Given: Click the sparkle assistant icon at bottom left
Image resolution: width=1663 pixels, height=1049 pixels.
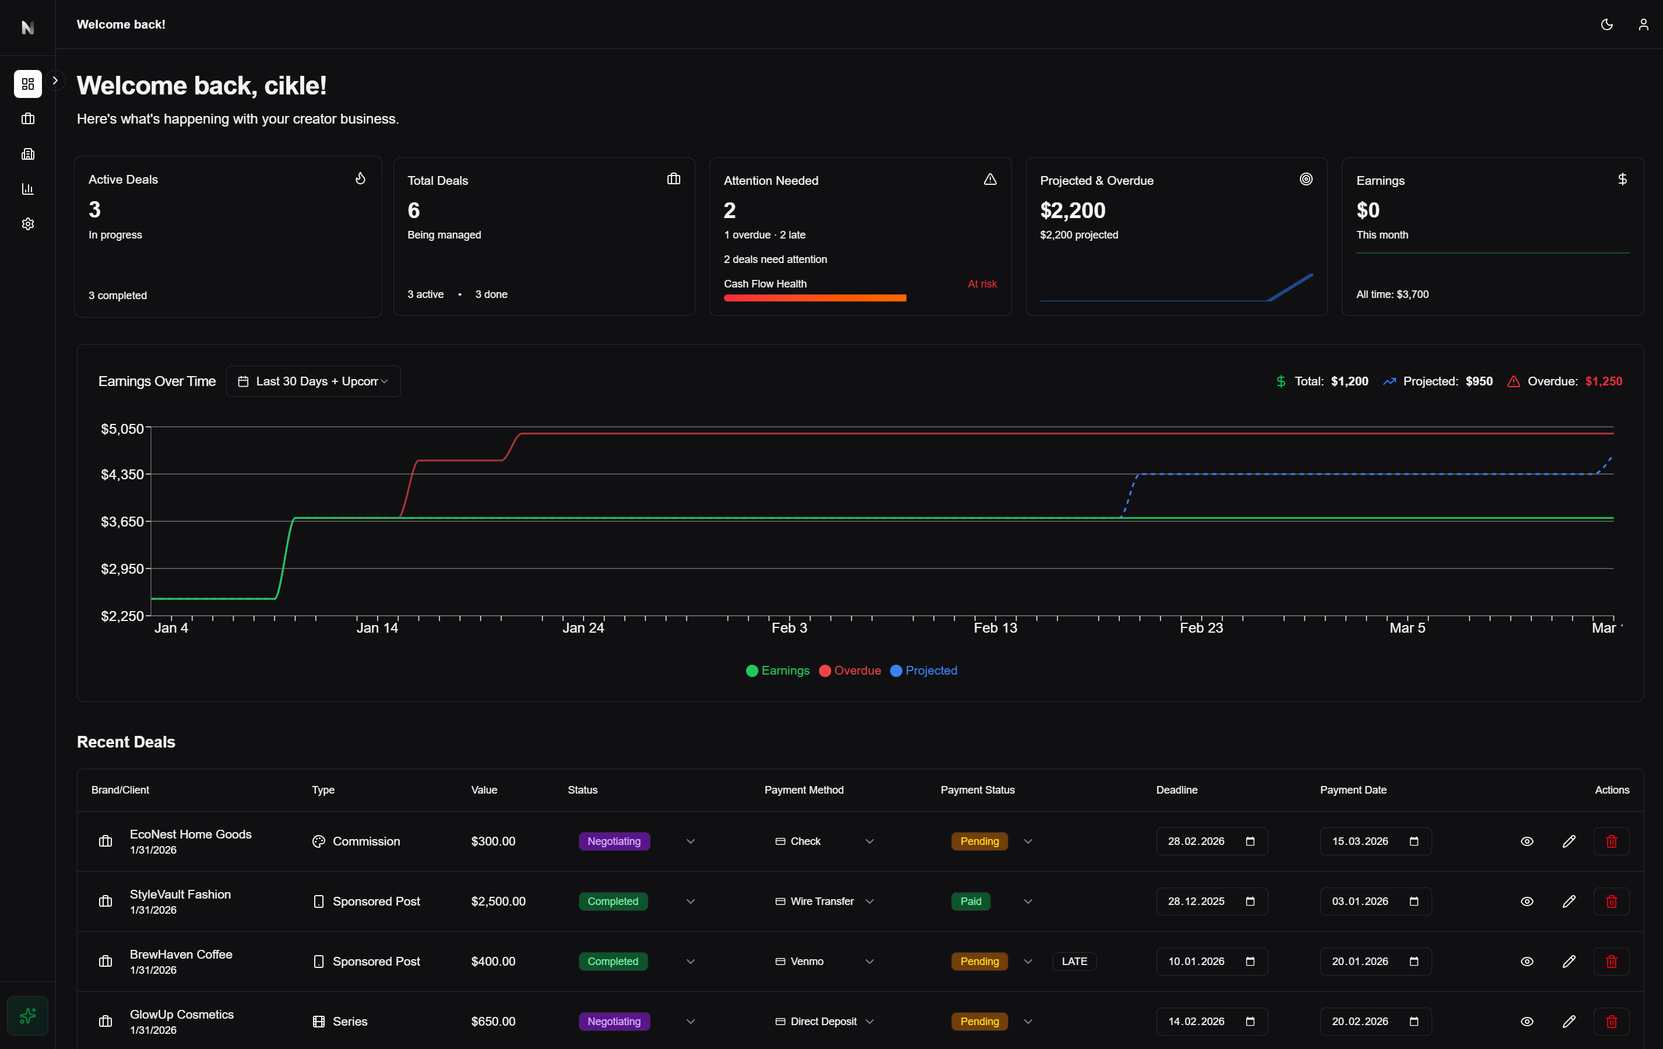Looking at the screenshot, I should tap(27, 1015).
